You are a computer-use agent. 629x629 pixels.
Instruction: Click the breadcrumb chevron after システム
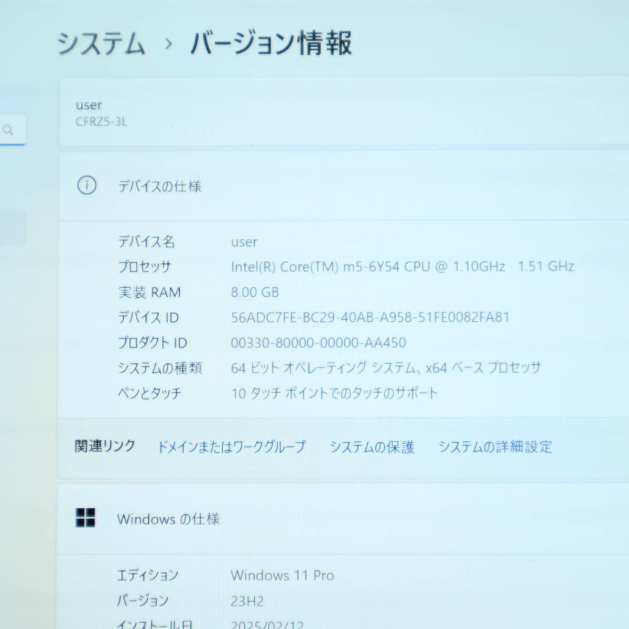coord(167,46)
